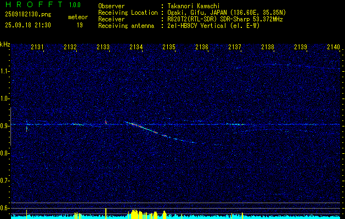
Task: Click the 2138 time axis label
Action: 268,47
